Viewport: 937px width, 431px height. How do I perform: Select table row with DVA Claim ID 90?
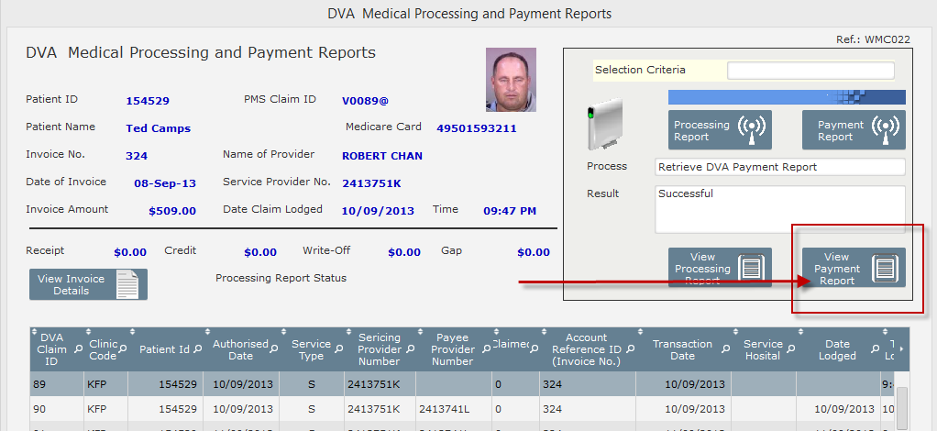[464, 409]
